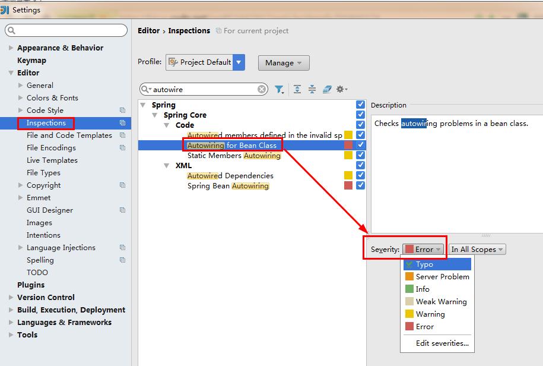Click the settings search input field
This screenshot has height=366, width=543.
pos(66,30)
